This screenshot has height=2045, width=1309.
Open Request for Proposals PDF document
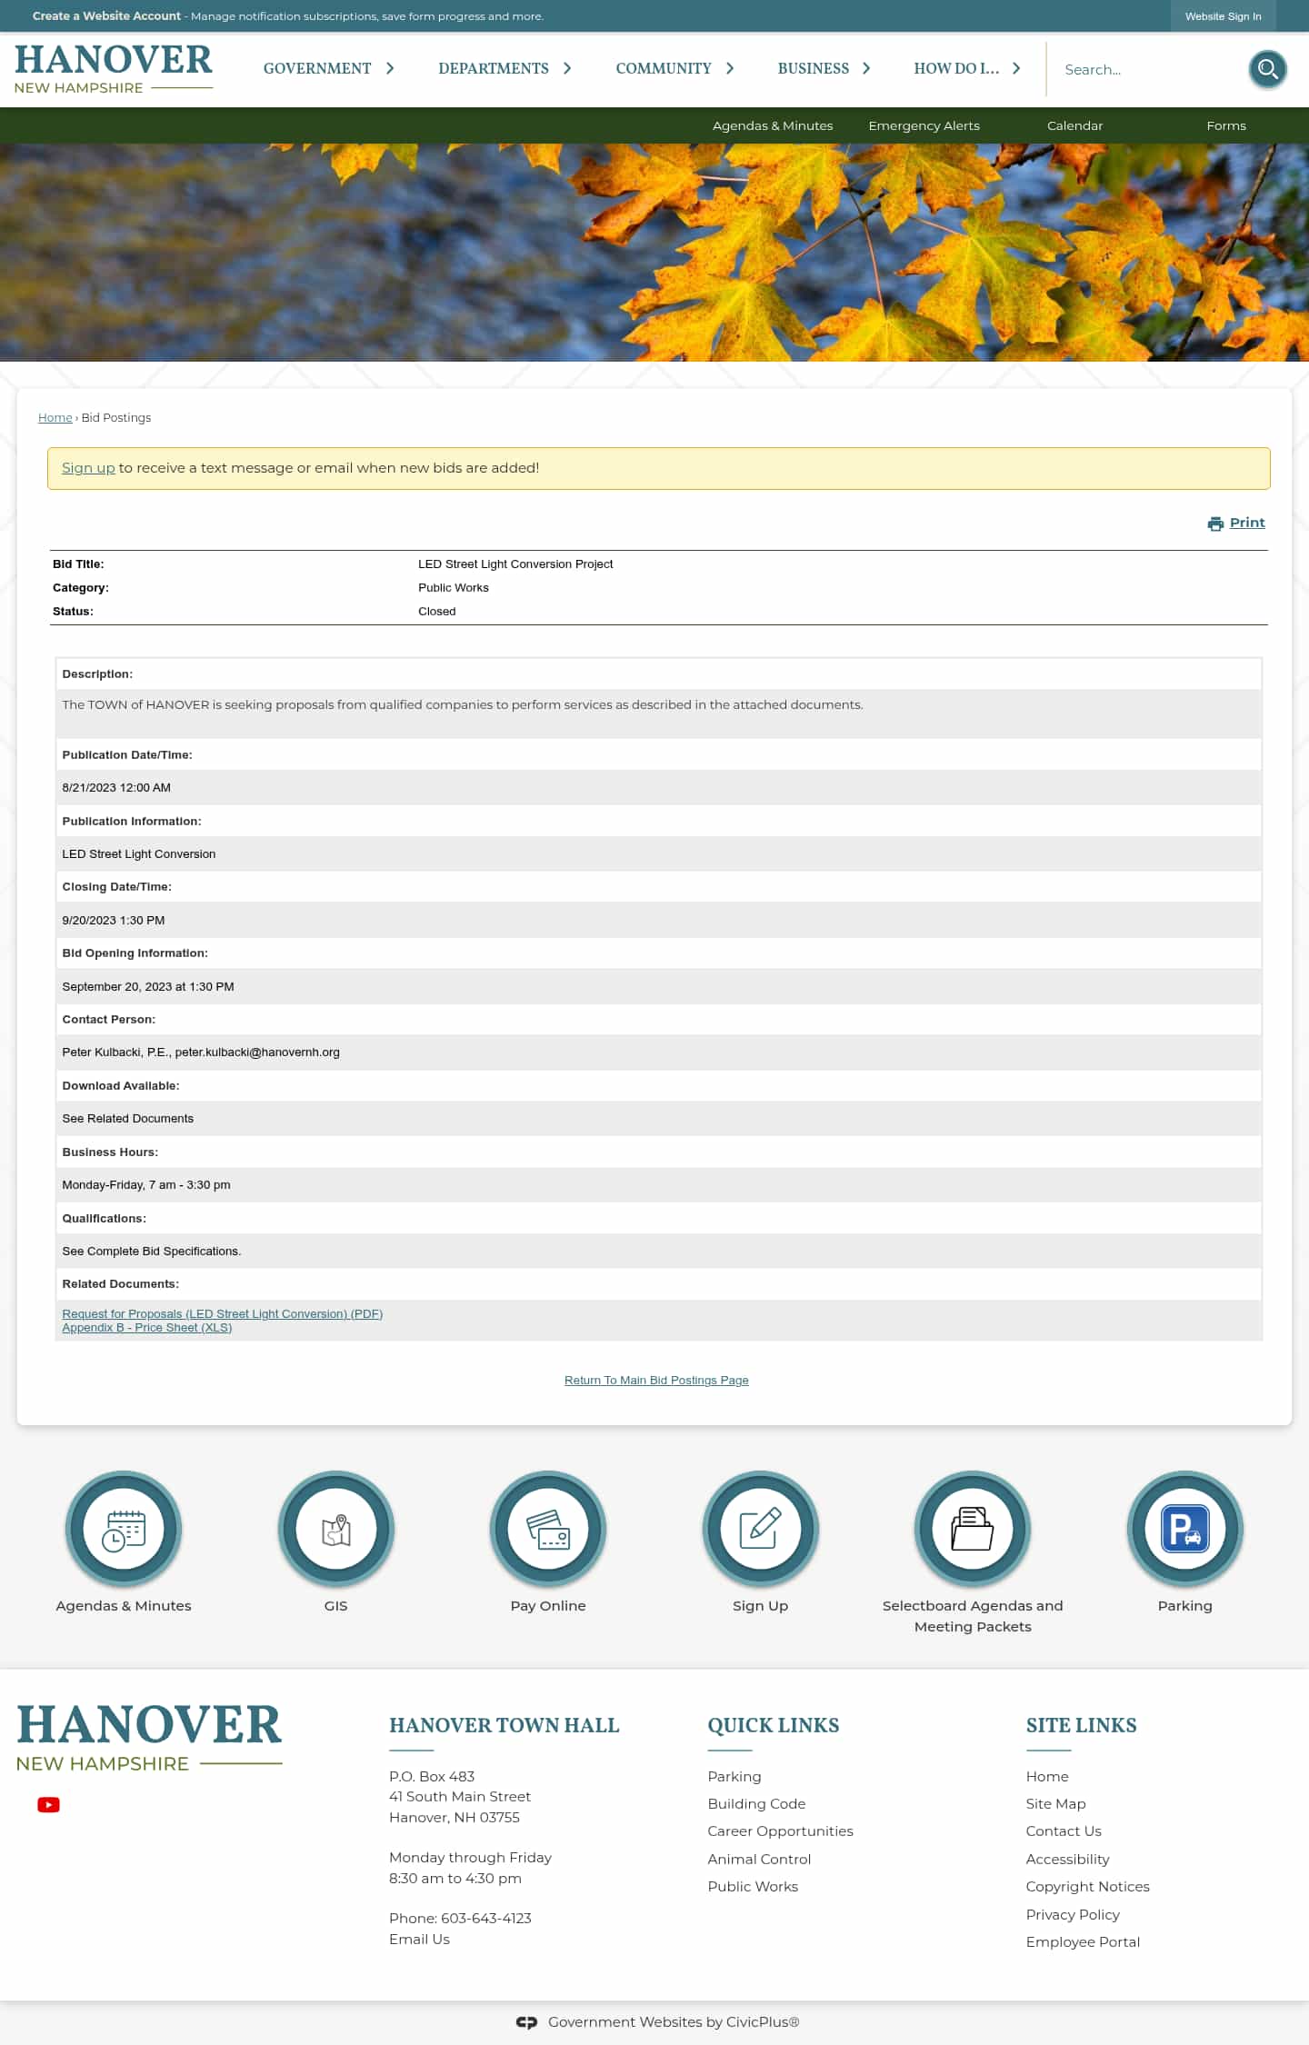point(223,1313)
